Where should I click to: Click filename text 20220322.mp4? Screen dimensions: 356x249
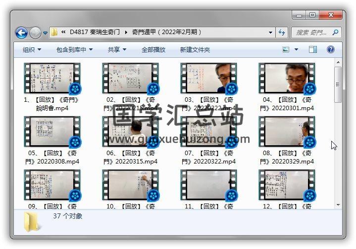214,162
